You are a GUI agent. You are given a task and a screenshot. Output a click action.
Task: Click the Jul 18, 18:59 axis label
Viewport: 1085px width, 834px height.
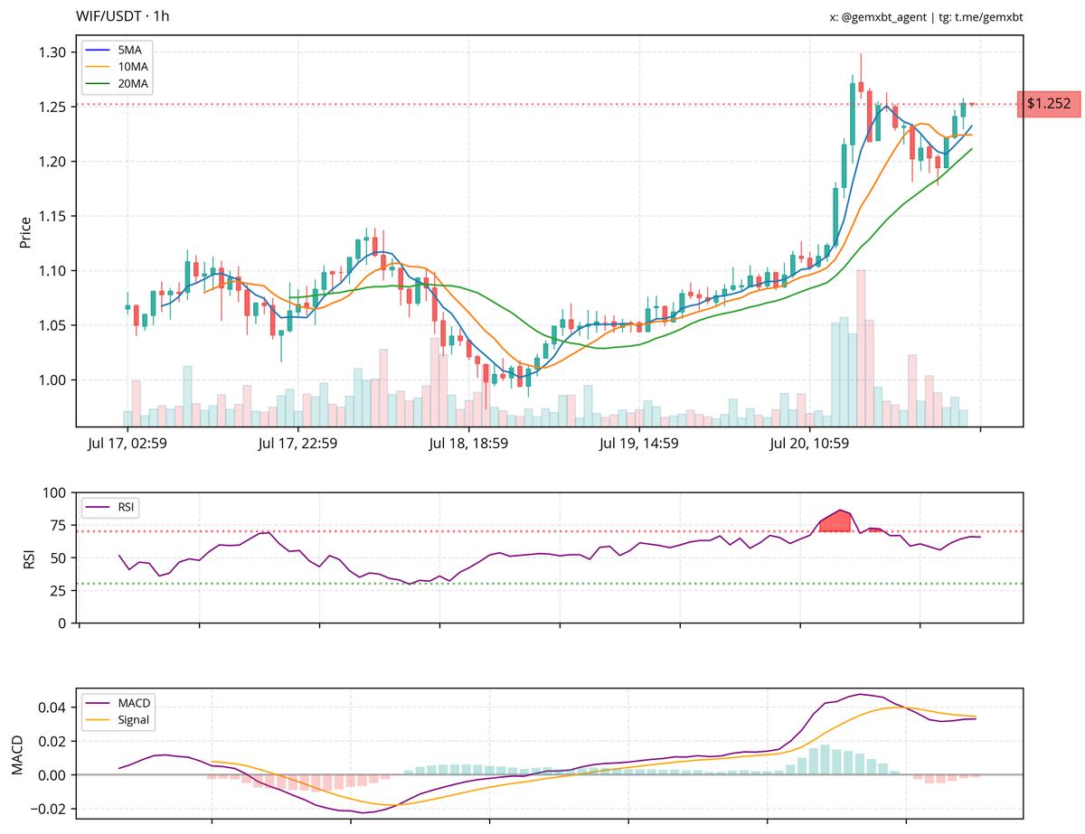[x=468, y=444]
